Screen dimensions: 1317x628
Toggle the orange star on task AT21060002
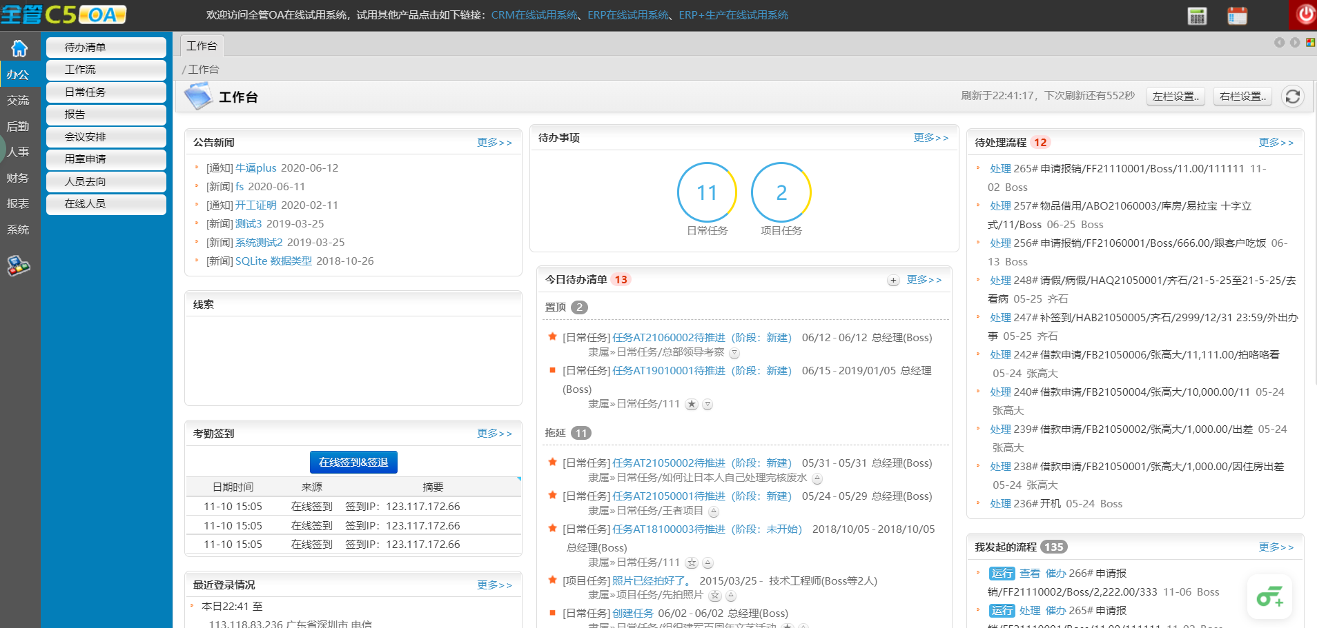(552, 337)
